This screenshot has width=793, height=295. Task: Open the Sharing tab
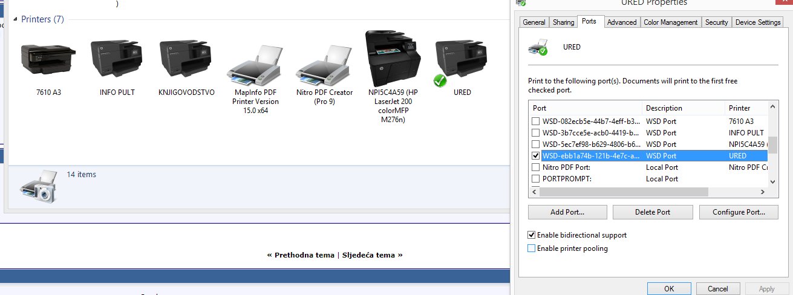click(563, 22)
